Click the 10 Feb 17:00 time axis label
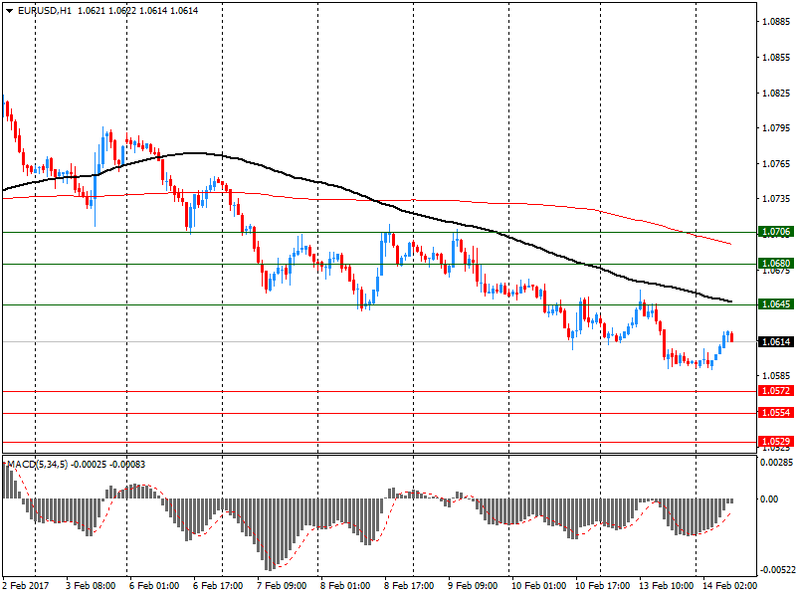 [x=603, y=585]
